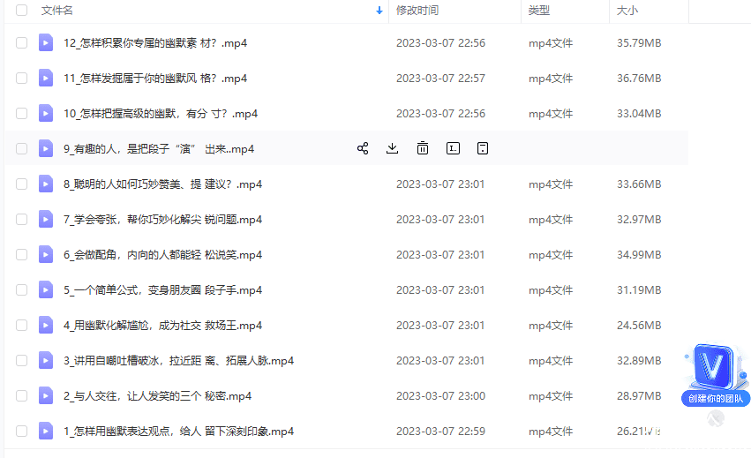
Task: Tick the checkbox for 5_一个简单公式 file
Action: [x=21, y=289]
